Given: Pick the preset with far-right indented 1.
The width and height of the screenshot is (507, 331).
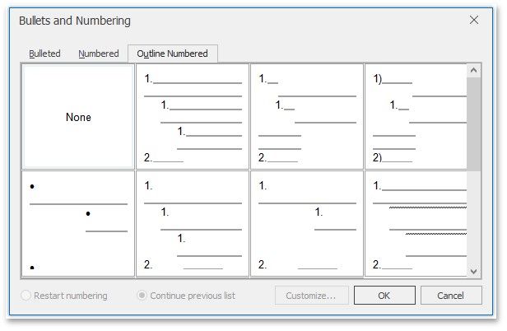Looking at the screenshot, I should pyautogui.click(x=307, y=224).
